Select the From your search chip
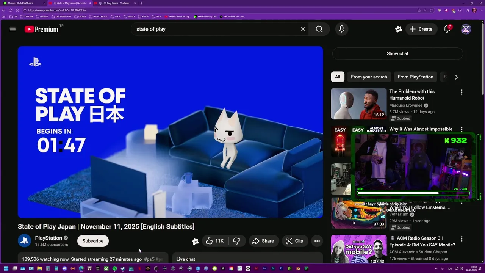Image resolution: width=485 pixels, height=273 pixels. click(x=369, y=77)
